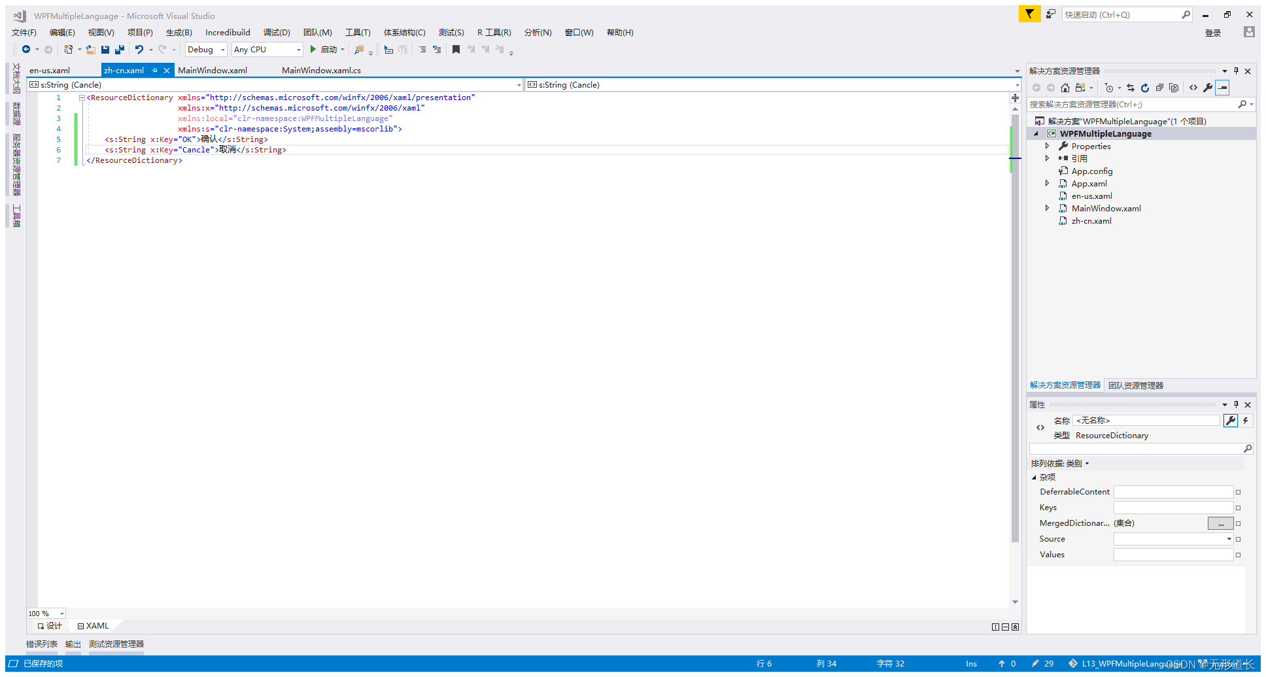The width and height of the screenshot is (1266, 677).
Task: Show event handlers via lightning bolt button
Action: click(x=1246, y=421)
